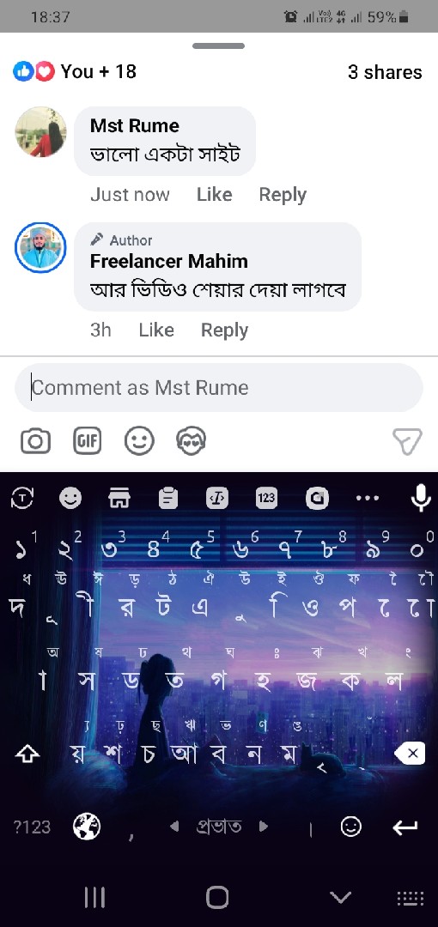Viewport: 438px width, 927px height.
Task: Tap the globe language switch key
Action: (x=87, y=827)
